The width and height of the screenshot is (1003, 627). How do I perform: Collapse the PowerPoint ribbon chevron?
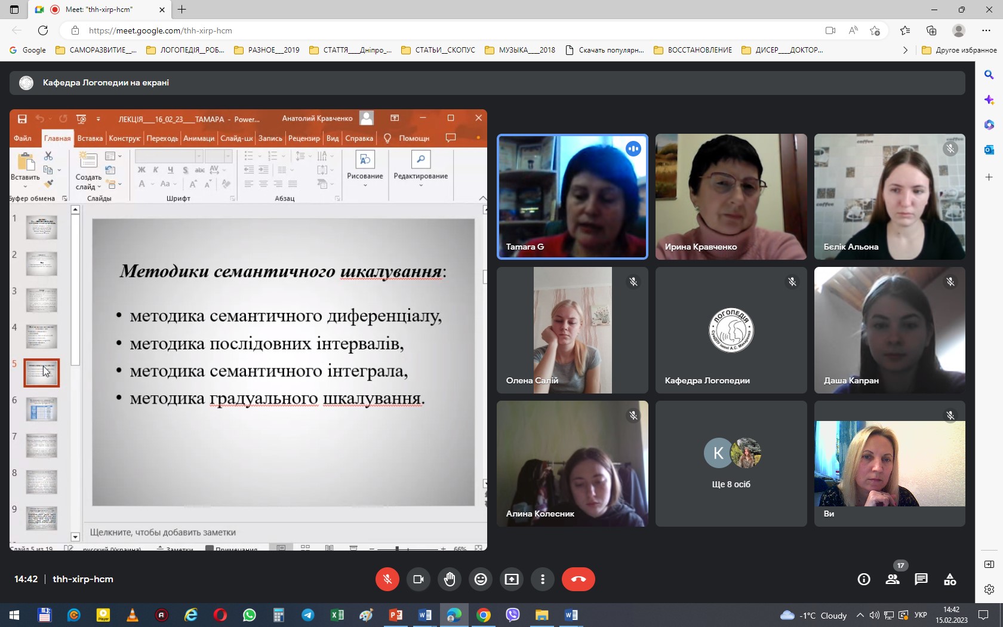pos(482,198)
